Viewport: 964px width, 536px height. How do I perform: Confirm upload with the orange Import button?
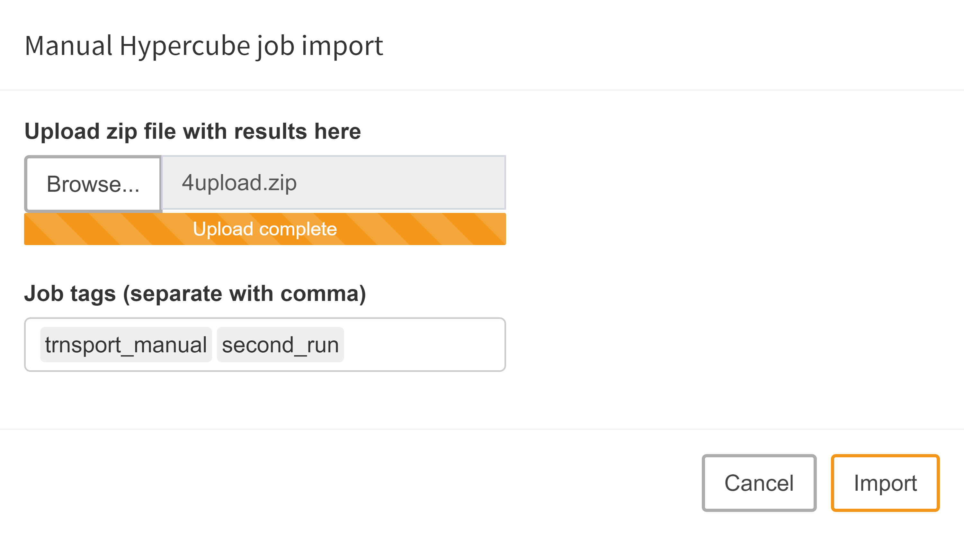point(885,482)
